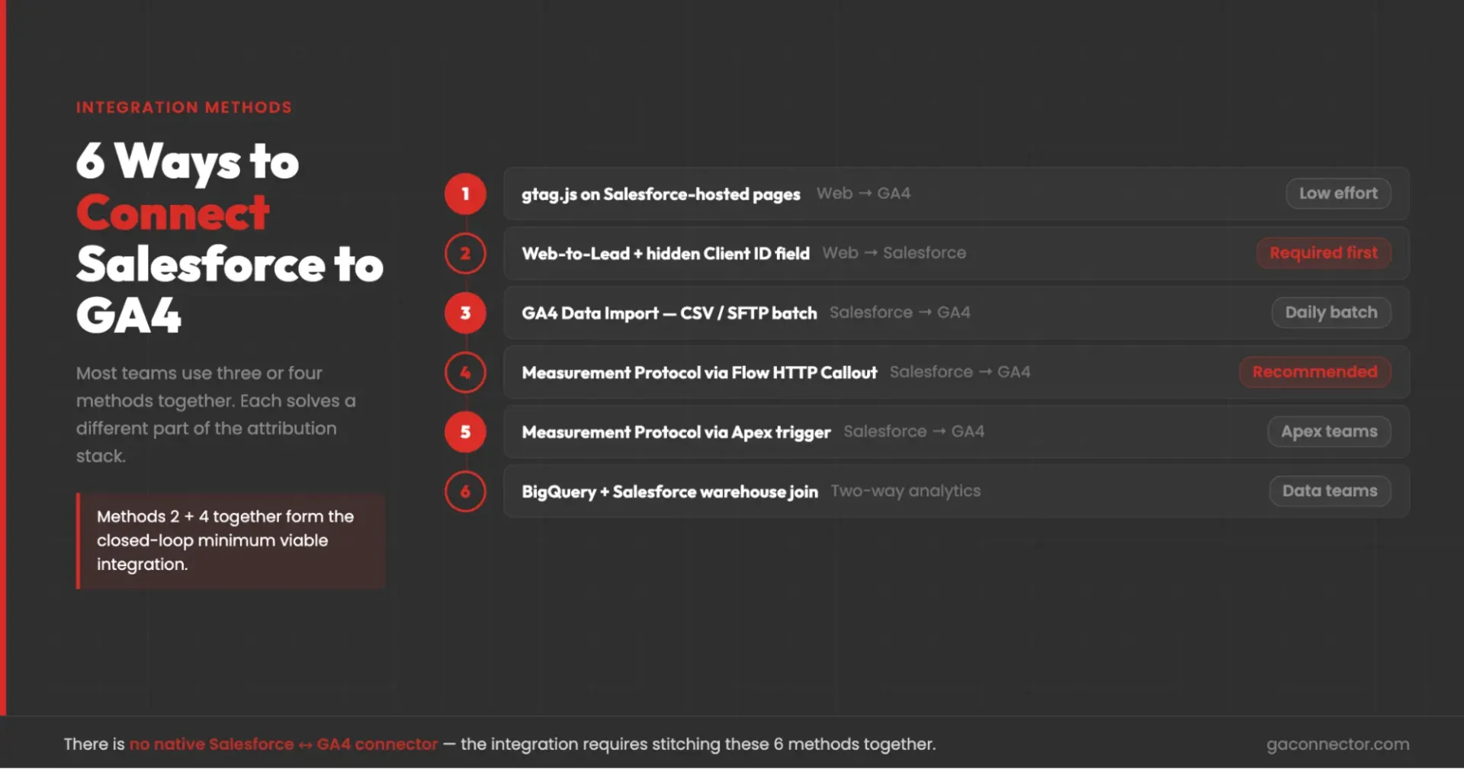Click 'Measurement Protocol via Apex trigger'

point(676,432)
